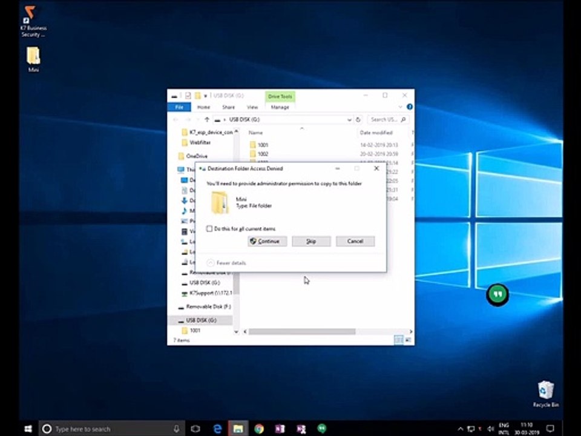Open Explorer help icon
This screenshot has width=581, height=436.
pyautogui.click(x=410, y=107)
